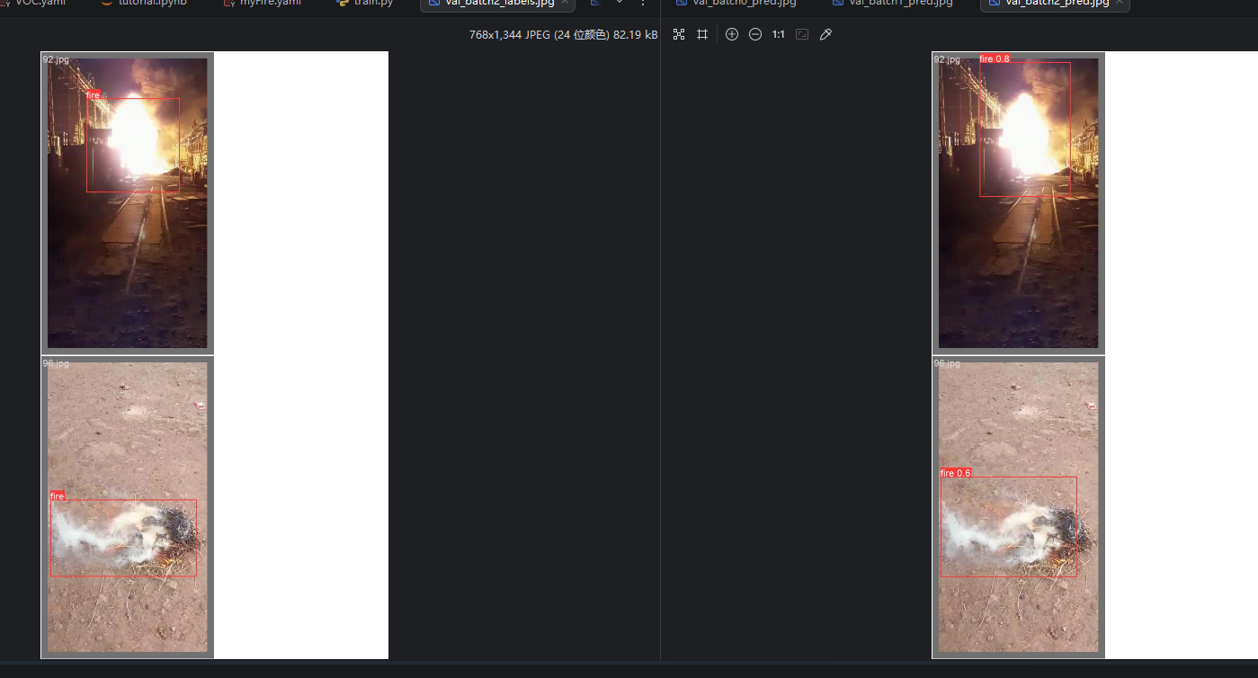Image resolution: width=1258 pixels, height=678 pixels.
Task: Click the "fire 0.6" prediction label
Action: tap(956, 473)
